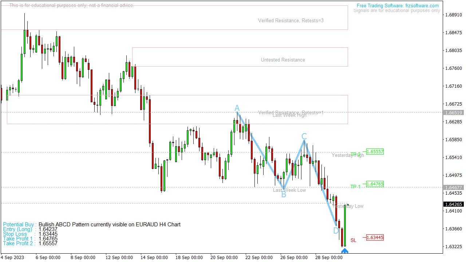
Task: Click the red SL label
Action: [x=354, y=240]
